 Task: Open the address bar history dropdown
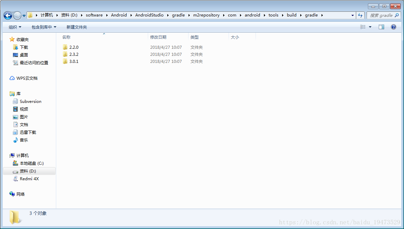pos(352,15)
